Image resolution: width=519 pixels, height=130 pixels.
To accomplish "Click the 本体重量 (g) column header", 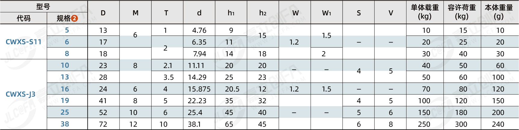I will 499,12.
